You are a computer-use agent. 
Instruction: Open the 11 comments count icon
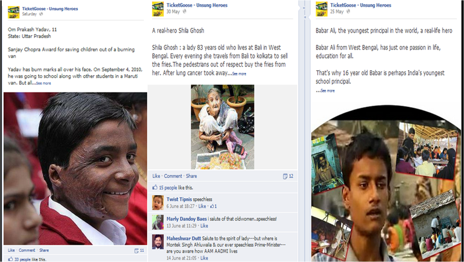(x=137, y=251)
